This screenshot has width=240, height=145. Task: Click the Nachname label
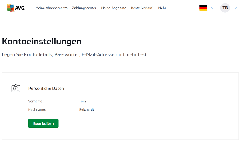click(x=37, y=110)
